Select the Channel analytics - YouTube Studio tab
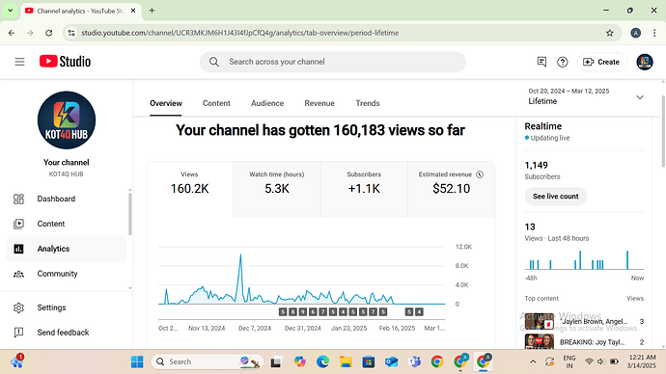 coord(81,11)
